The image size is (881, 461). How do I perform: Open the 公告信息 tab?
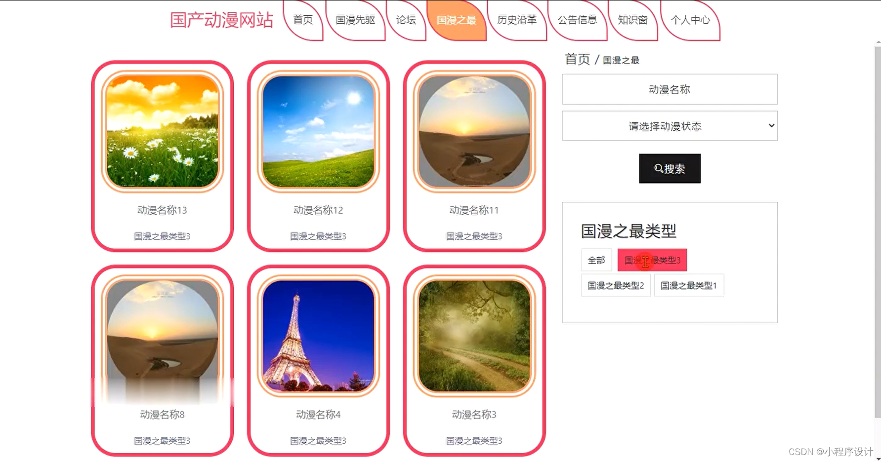577,20
